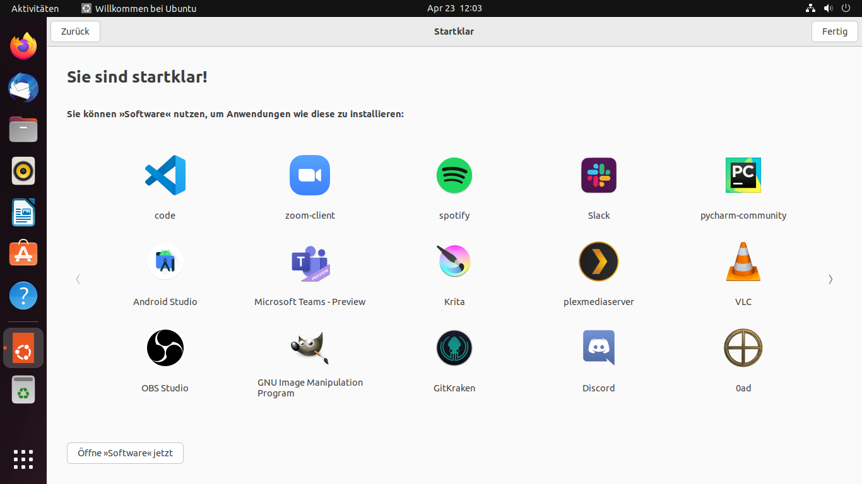Click the 'zoom-client' label

click(x=310, y=216)
